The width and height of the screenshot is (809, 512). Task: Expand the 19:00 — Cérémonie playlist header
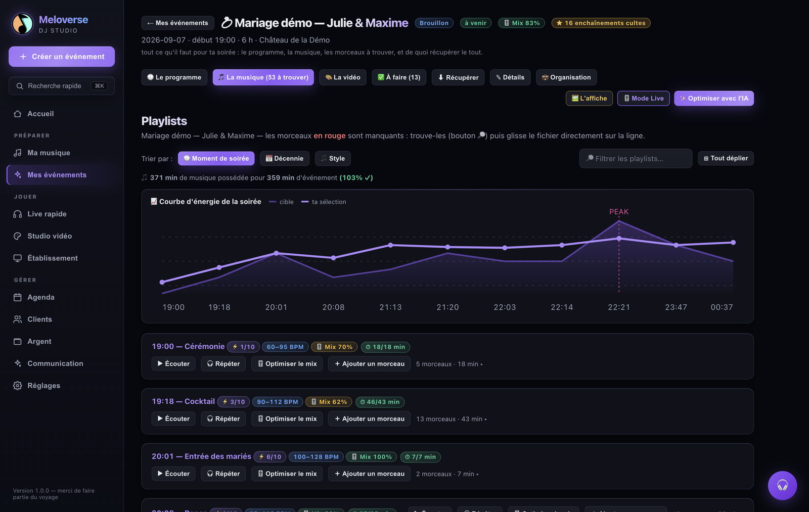coord(188,346)
